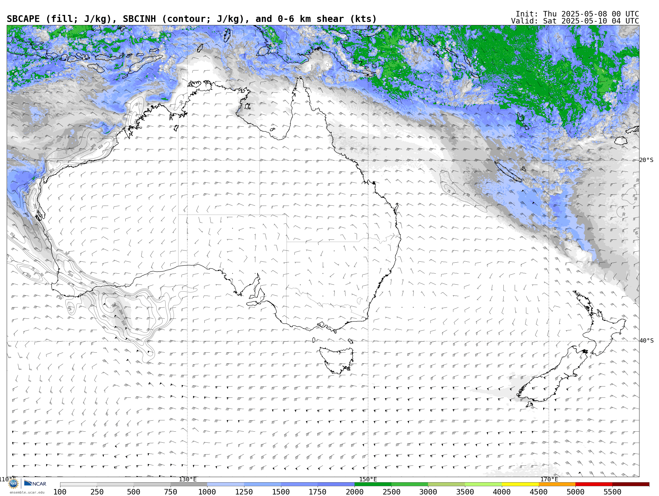Screen dimensions: 659x496
Task: Click the 130°E longitude label
Action: click(188, 480)
